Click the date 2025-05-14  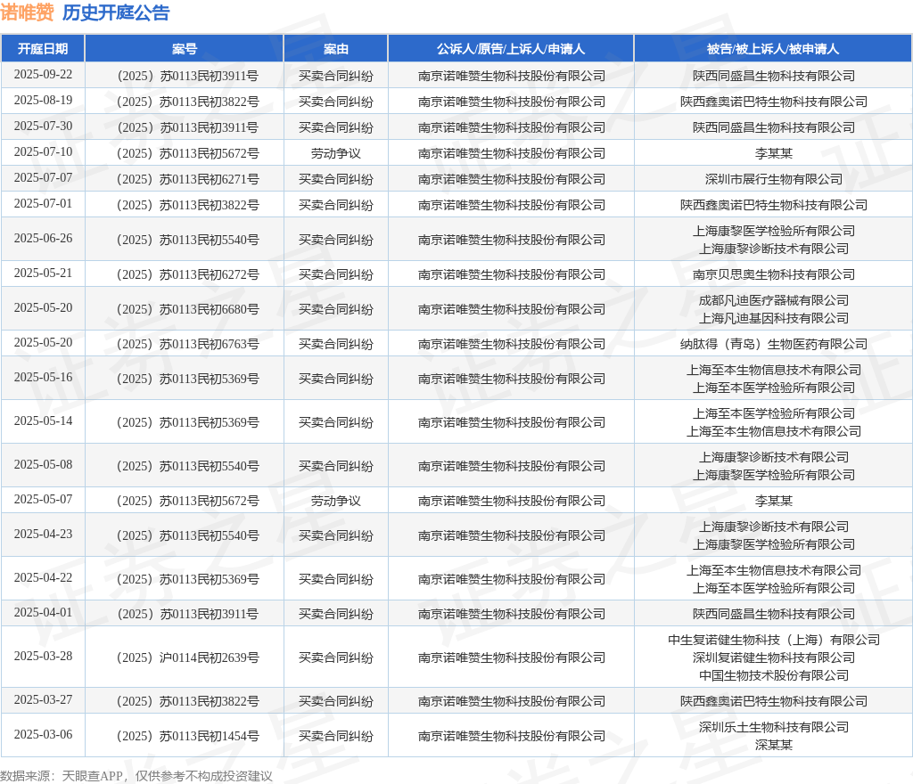click(x=43, y=421)
